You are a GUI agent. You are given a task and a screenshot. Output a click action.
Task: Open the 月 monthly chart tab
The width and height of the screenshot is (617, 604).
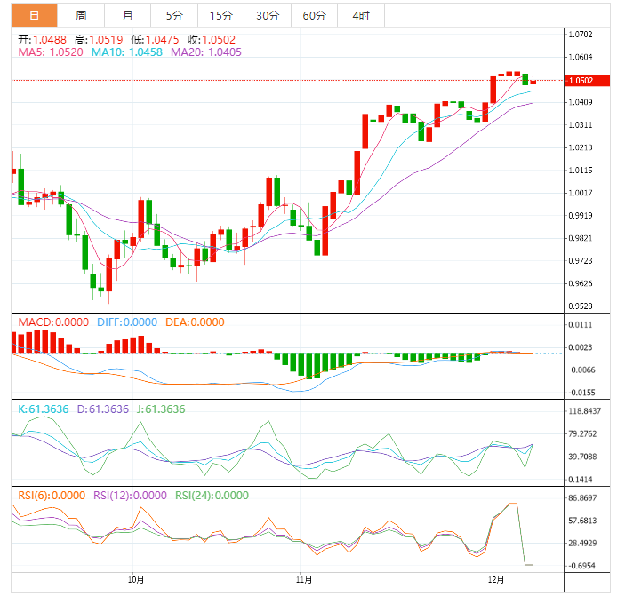tap(128, 15)
